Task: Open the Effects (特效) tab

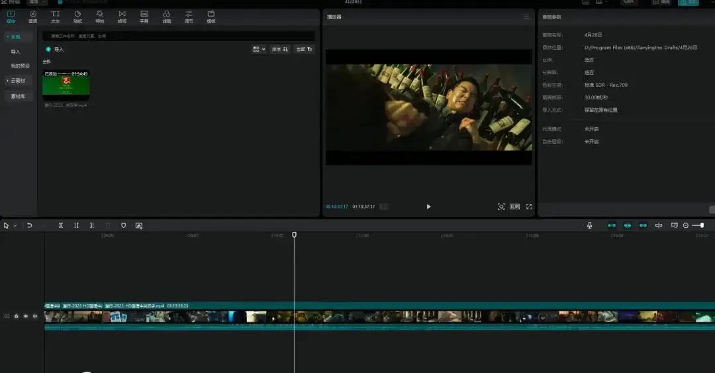Action: coord(100,17)
